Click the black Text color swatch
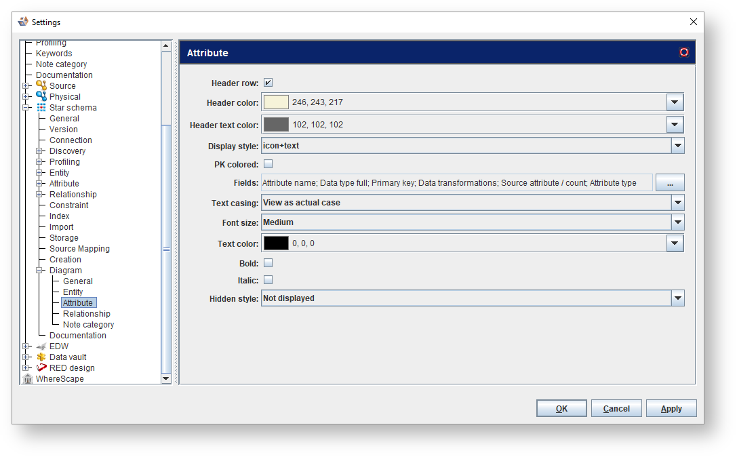Screen dimensions: 737x457 pos(276,243)
